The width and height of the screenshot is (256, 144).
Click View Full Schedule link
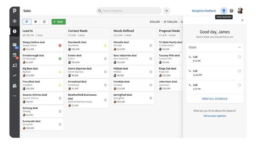(x=215, y=99)
